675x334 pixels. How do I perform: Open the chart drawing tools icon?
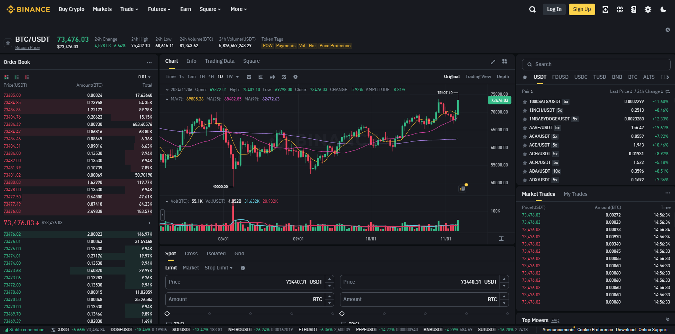[261, 77]
